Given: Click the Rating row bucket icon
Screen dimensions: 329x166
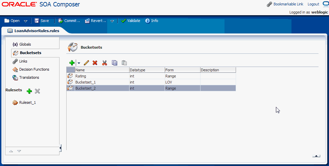Looking at the screenshot, I should (x=70, y=76).
